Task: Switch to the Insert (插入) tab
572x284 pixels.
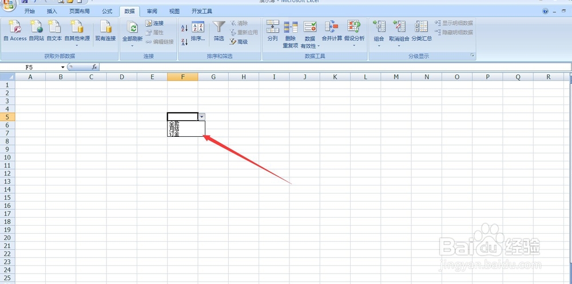Action: coord(52,11)
